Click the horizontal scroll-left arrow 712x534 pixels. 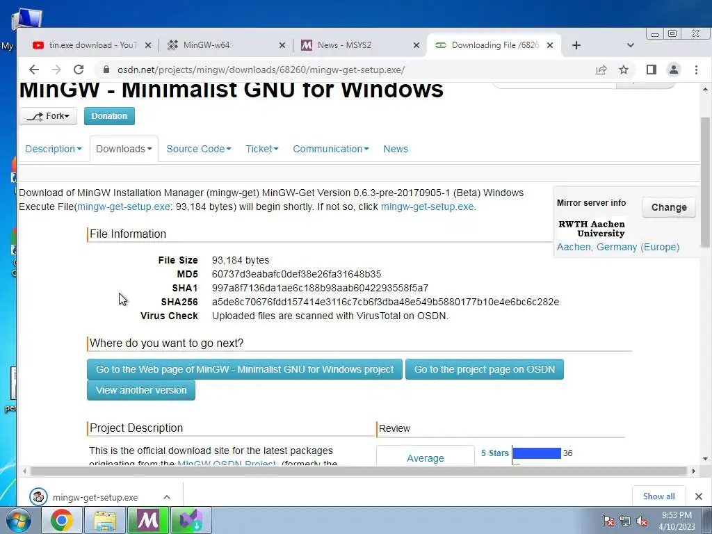pyautogui.click(x=24, y=471)
